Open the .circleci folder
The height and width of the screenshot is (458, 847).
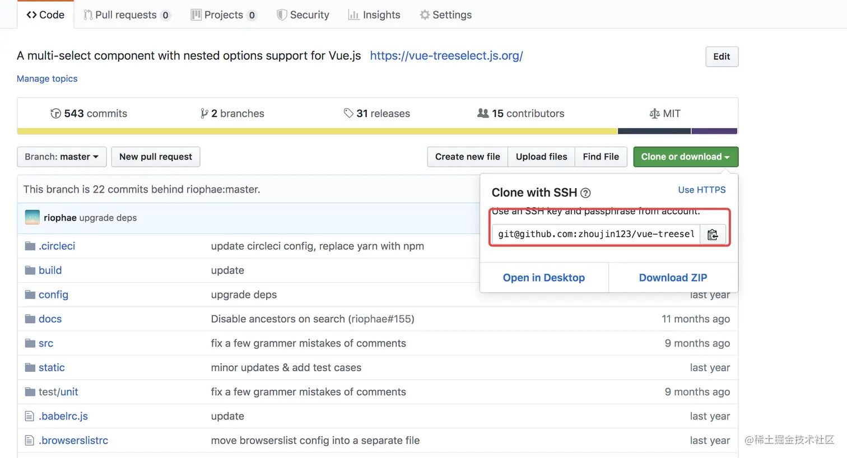57,246
